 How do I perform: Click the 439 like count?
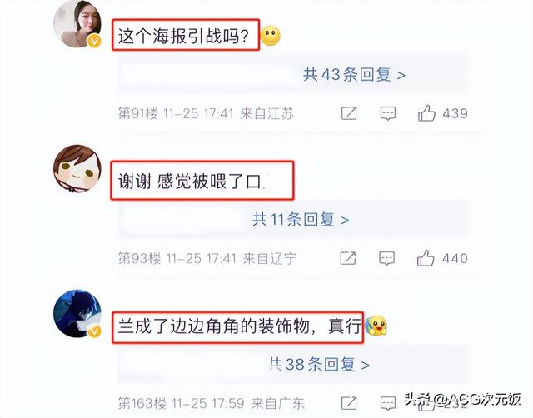pyautogui.click(x=456, y=113)
